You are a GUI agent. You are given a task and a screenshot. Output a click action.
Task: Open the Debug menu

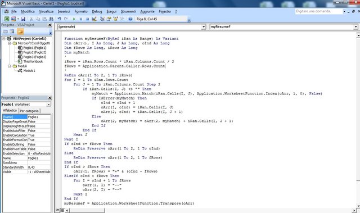[x=97, y=11]
